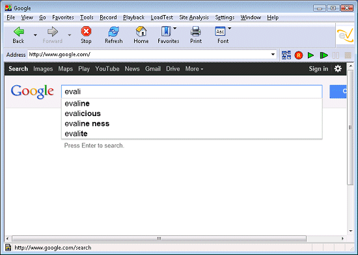Open Google settings gear icon
Viewport: 358px width, 255px height.
(x=338, y=68)
